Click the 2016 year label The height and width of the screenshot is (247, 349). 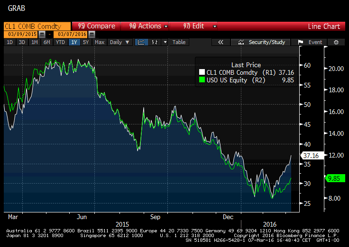click(269, 224)
